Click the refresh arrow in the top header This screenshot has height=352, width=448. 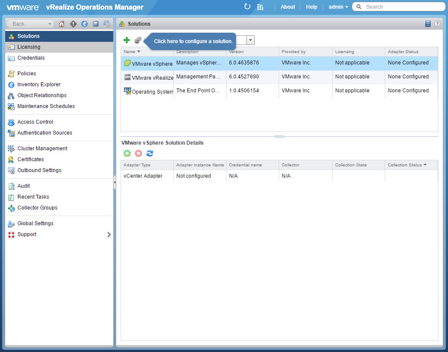pyautogui.click(x=247, y=7)
